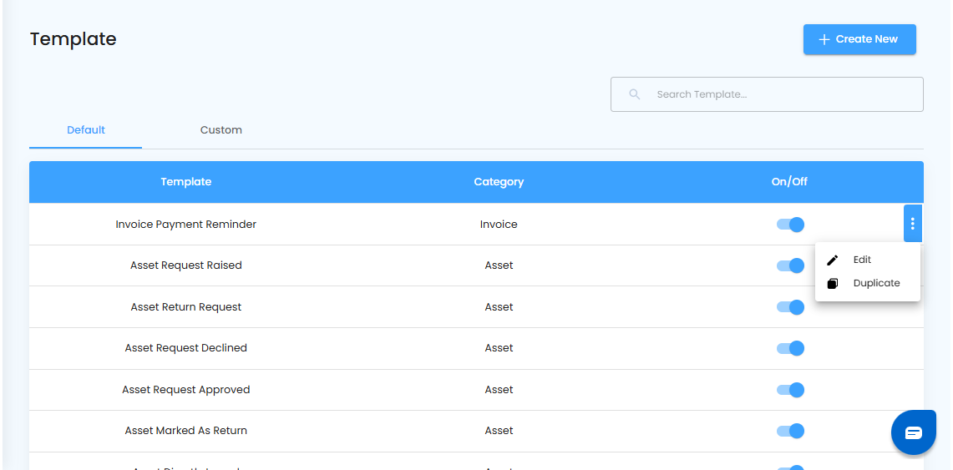Click the three-dot menu icon on Invoice Payment Reminder row
The width and height of the screenshot is (953, 470).
[x=913, y=224]
